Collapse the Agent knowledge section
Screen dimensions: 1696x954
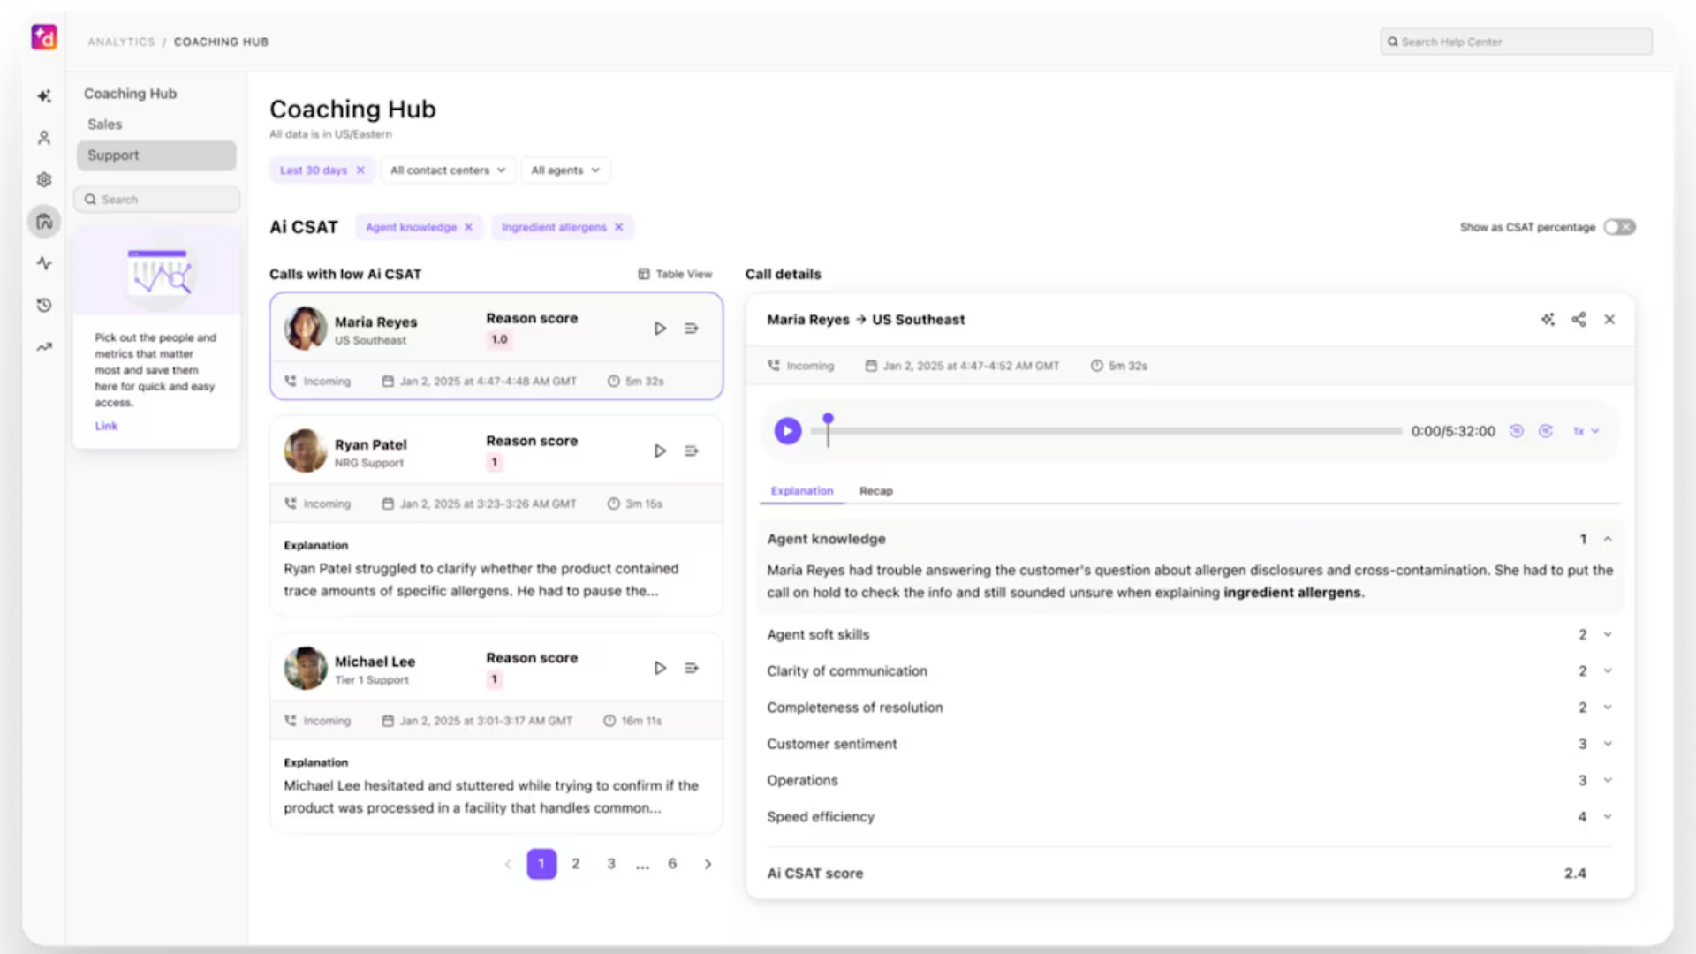[x=1608, y=539]
